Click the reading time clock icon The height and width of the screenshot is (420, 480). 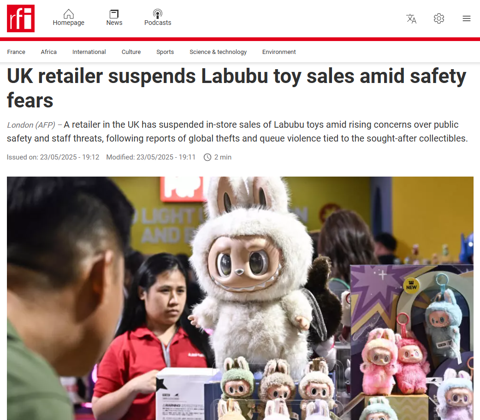207,157
